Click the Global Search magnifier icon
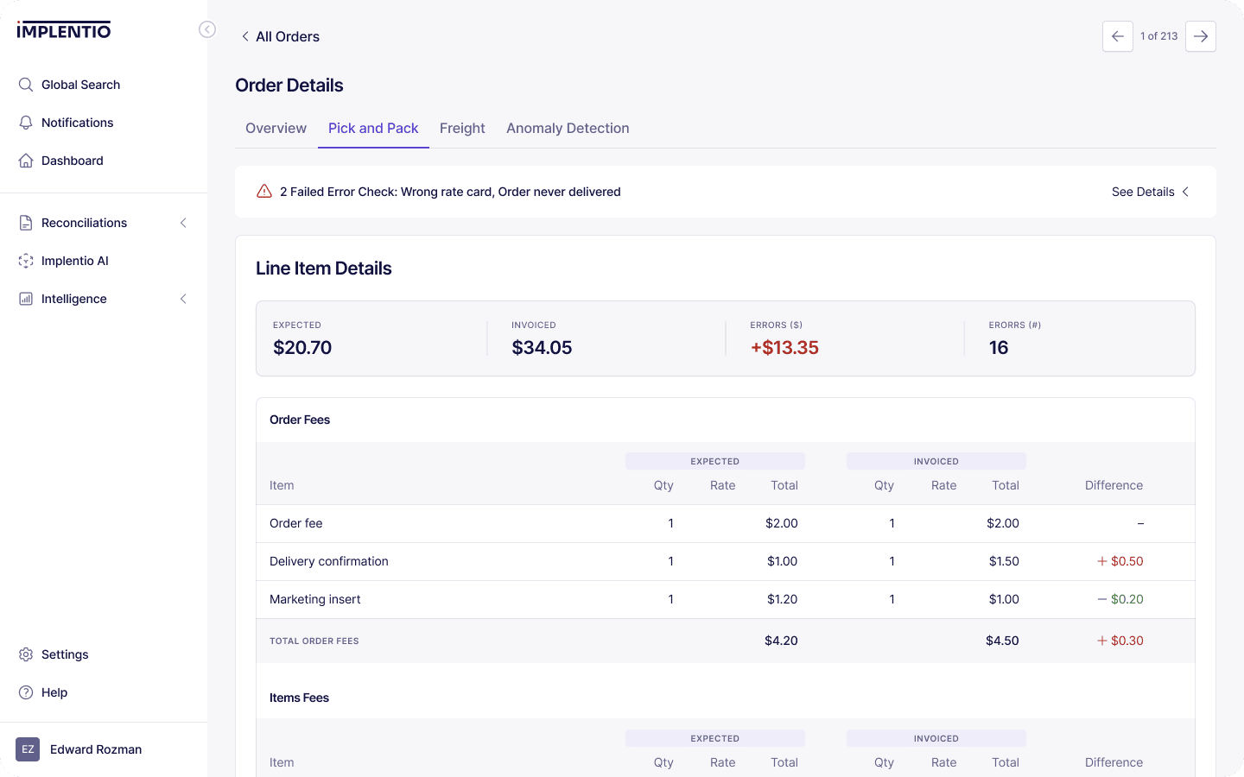Image resolution: width=1244 pixels, height=777 pixels. pyautogui.click(x=26, y=85)
